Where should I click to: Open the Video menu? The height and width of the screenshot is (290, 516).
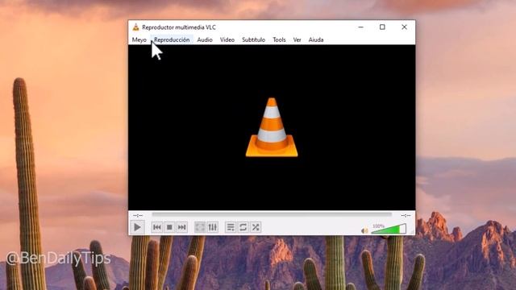pyautogui.click(x=227, y=39)
